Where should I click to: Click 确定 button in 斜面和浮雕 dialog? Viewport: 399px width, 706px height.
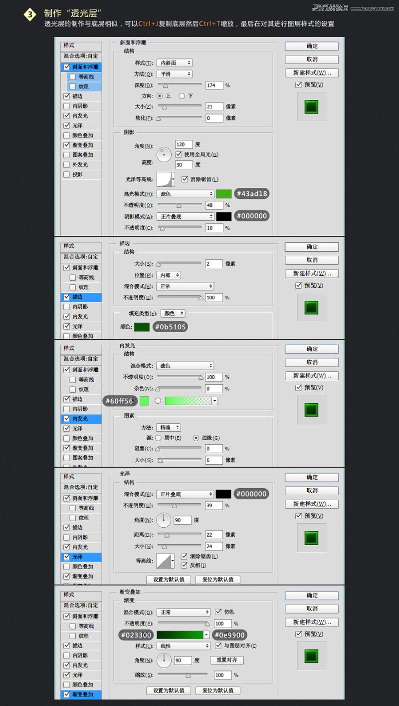click(x=312, y=46)
